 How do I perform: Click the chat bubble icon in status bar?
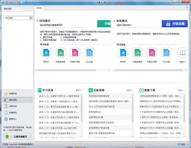[179, 144]
